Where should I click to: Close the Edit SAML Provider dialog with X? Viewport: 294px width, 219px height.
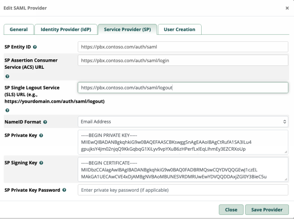(287, 8)
